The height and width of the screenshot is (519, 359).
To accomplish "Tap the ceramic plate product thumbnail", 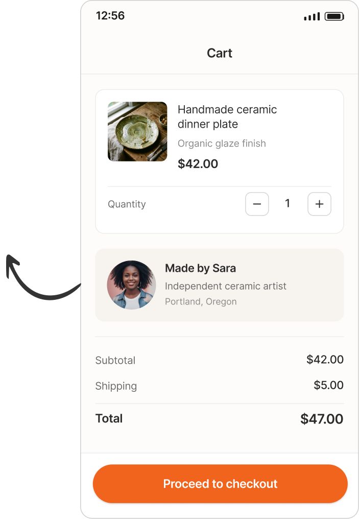I will pyautogui.click(x=137, y=132).
